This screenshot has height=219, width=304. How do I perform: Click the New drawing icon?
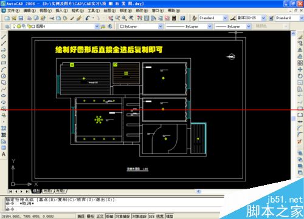[7, 18]
